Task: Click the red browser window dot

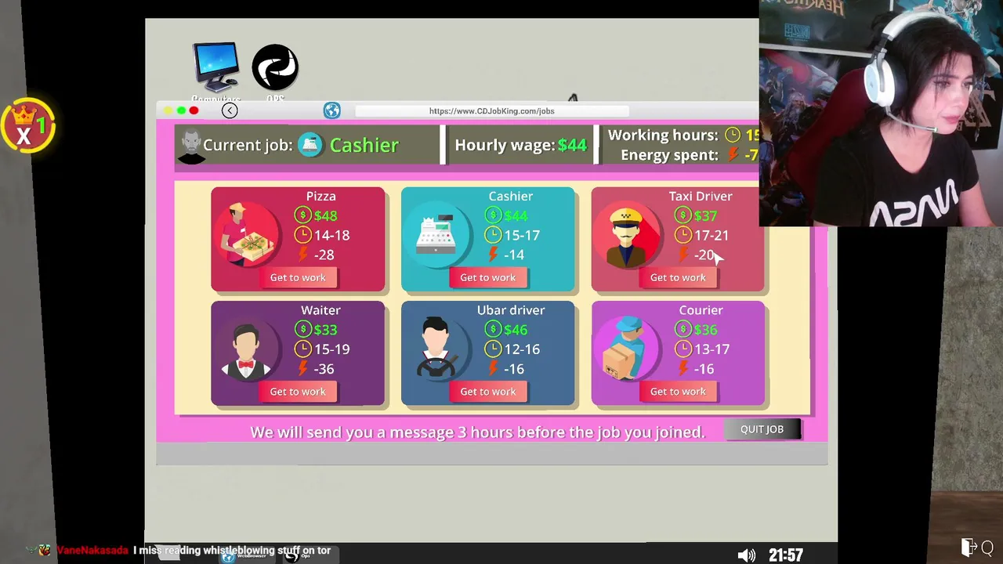Action: coord(194,110)
